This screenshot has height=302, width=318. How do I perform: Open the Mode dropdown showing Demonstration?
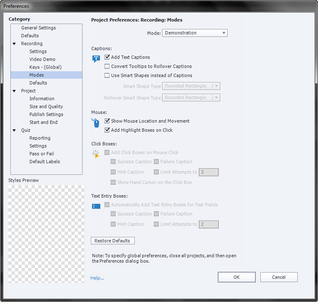pyautogui.click(x=195, y=33)
